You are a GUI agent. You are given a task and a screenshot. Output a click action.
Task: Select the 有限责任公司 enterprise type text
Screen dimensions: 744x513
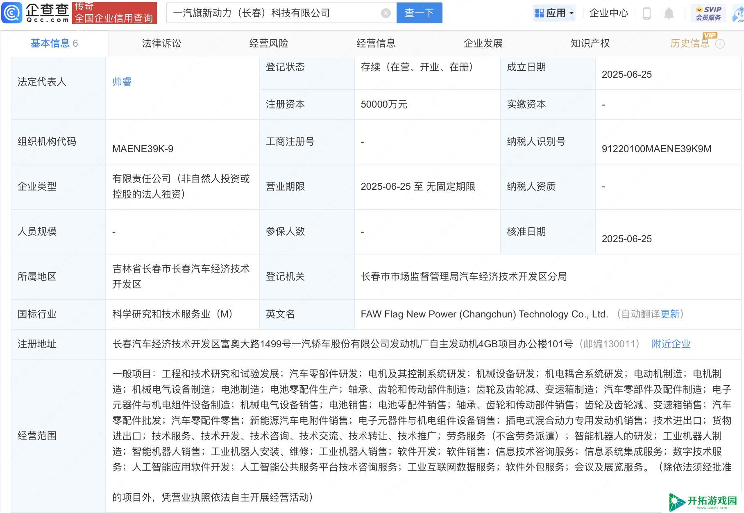point(181,187)
